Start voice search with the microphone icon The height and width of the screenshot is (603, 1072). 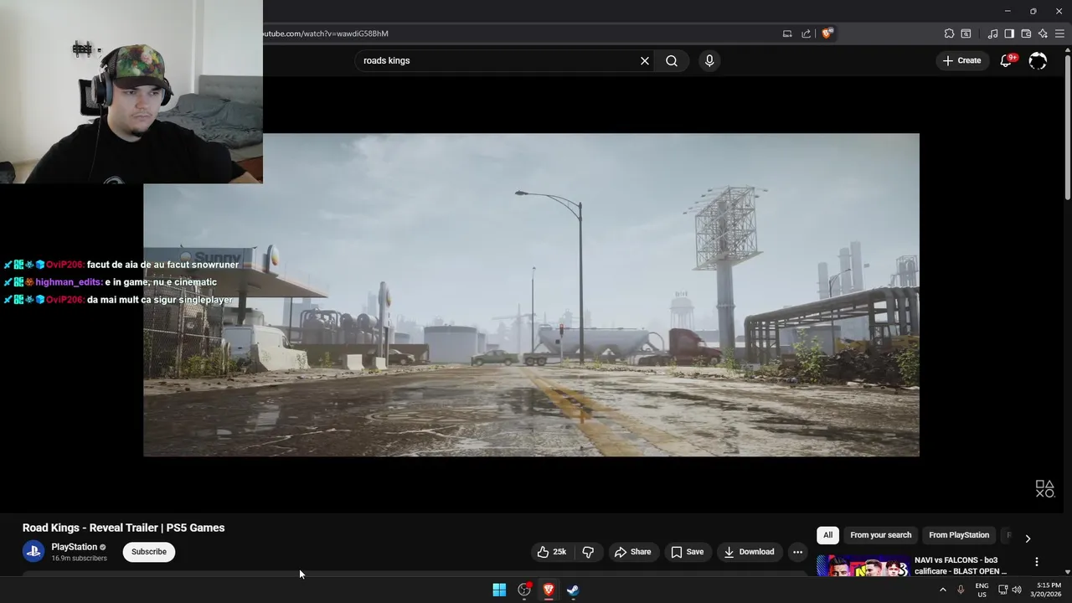(709, 60)
